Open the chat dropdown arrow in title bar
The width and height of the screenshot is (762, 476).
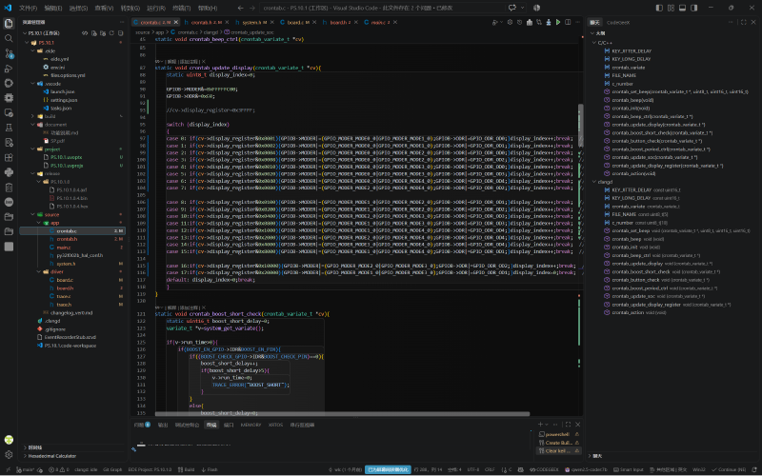[522, 8]
